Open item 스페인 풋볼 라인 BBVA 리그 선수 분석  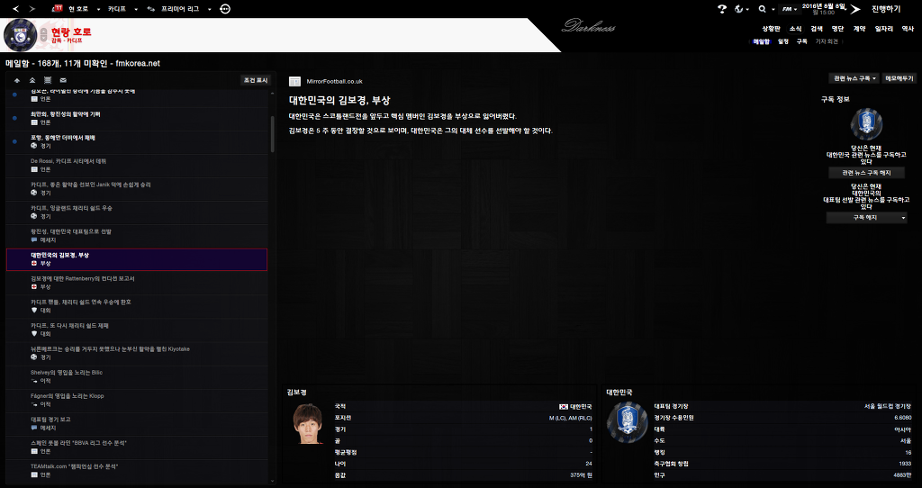click(137, 447)
